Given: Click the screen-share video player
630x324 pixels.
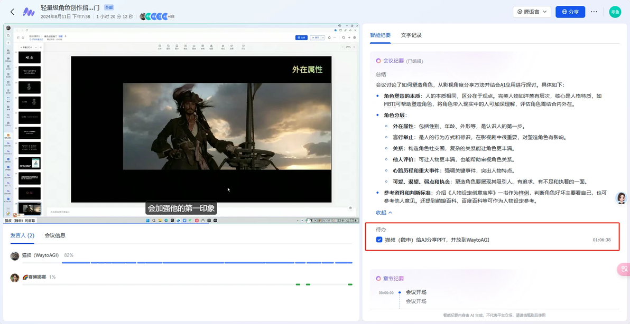Looking at the screenshot, I should pyautogui.click(x=181, y=123).
